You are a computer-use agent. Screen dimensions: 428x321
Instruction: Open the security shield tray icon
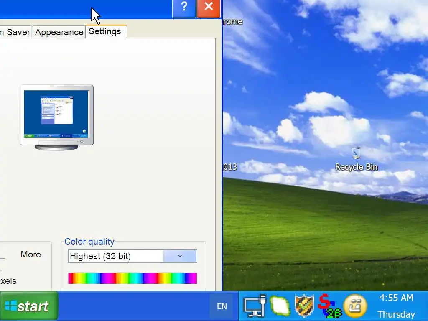[304, 306]
